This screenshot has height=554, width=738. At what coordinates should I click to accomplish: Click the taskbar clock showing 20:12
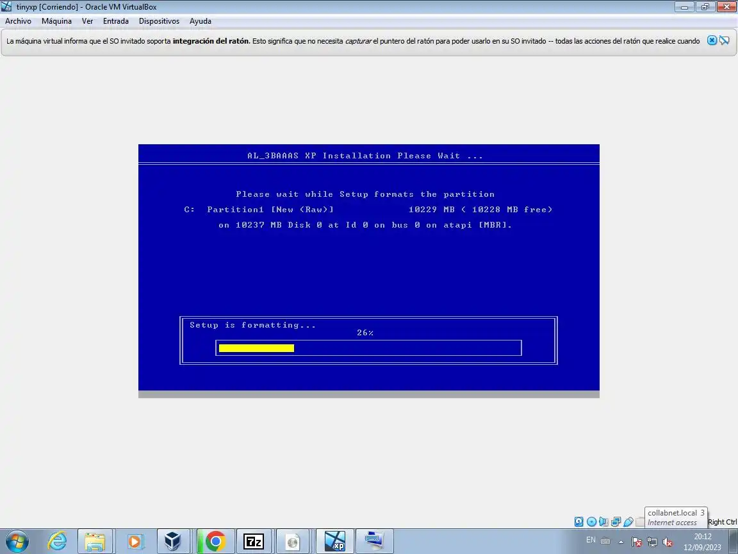[x=703, y=542]
